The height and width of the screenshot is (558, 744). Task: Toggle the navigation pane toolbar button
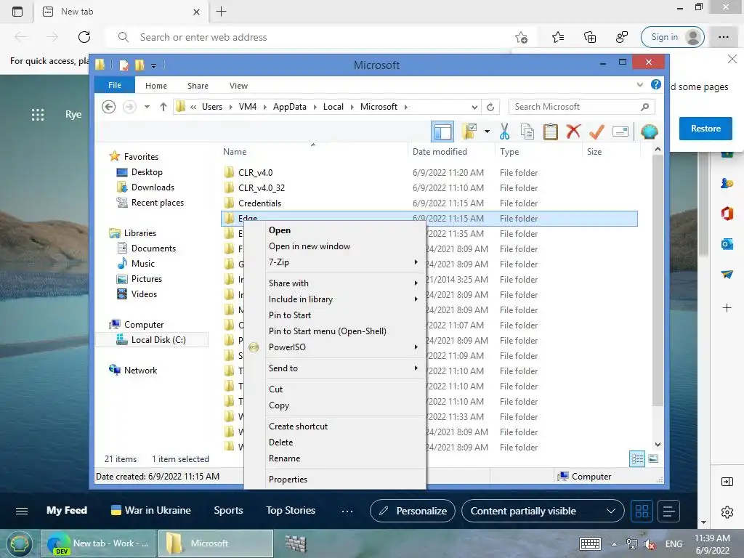tap(442, 132)
